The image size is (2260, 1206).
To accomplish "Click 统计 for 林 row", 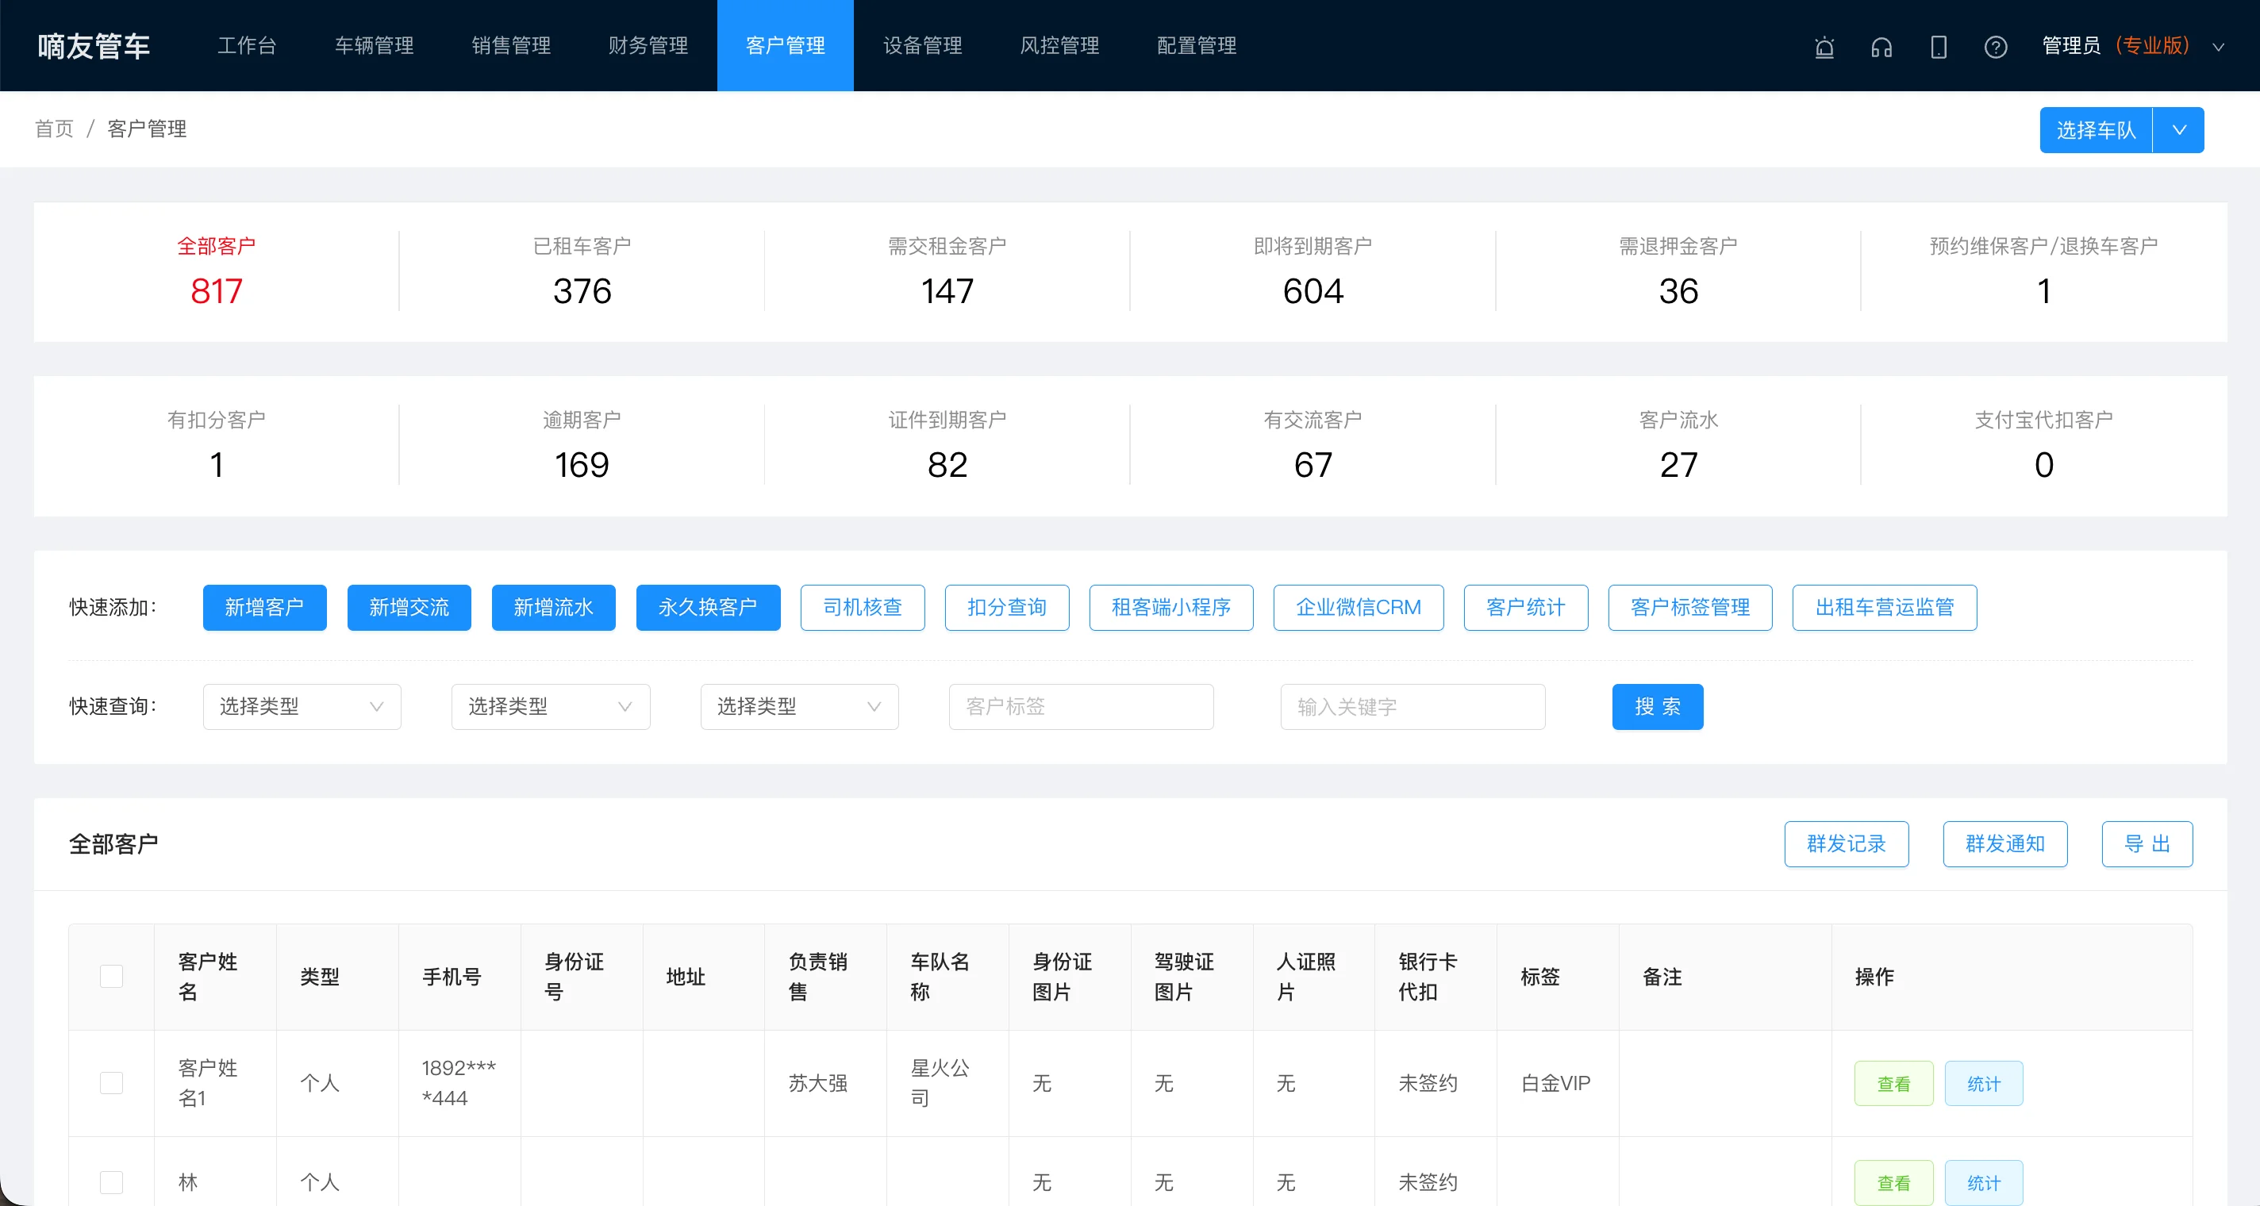I will coord(1984,1182).
